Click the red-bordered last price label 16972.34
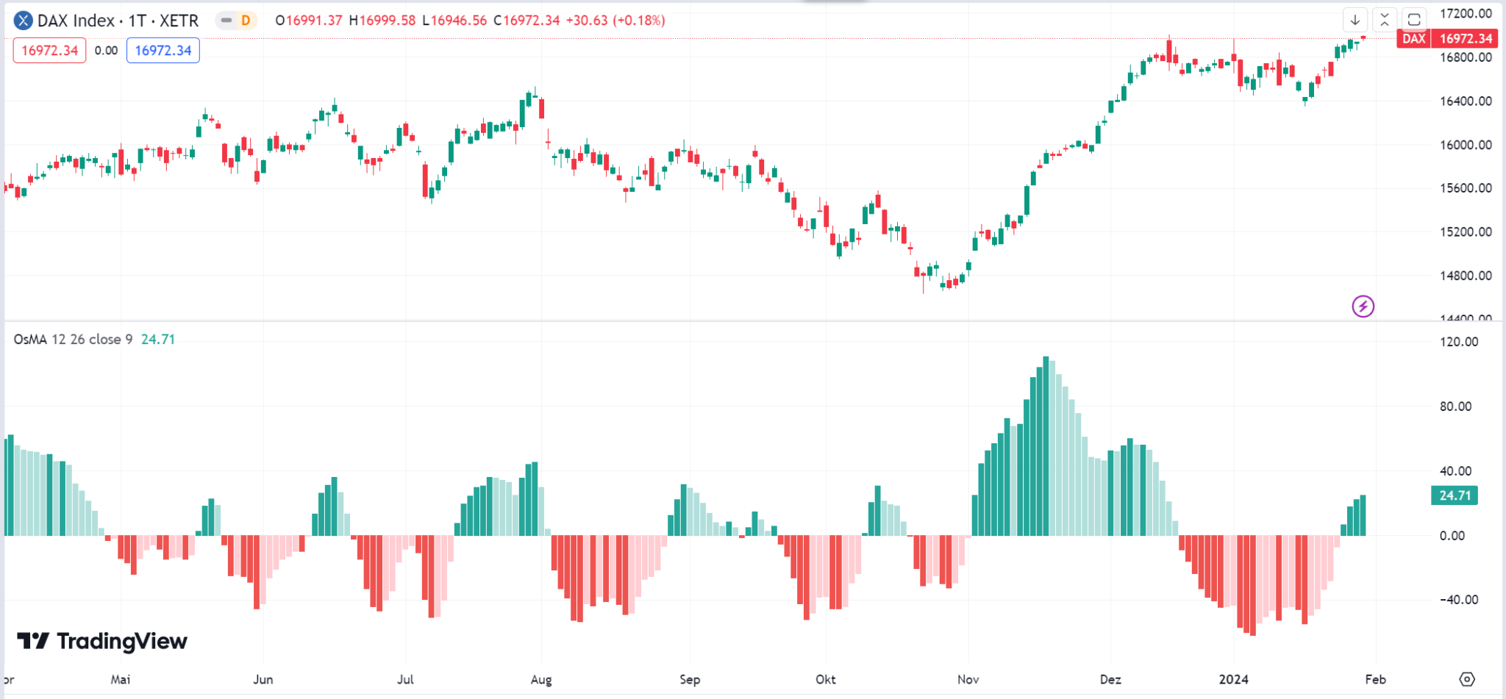The height and width of the screenshot is (699, 1506). pyautogui.click(x=49, y=49)
